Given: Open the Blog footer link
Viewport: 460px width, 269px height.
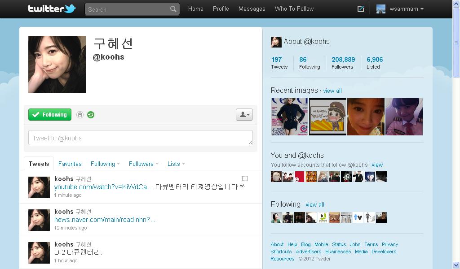Looking at the screenshot, I should coord(305,244).
